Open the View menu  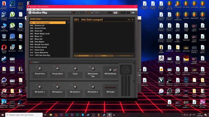point(36,9)
